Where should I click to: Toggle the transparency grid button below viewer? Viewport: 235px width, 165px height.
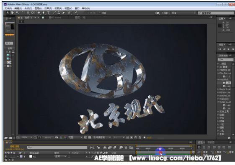coord(90,137)
